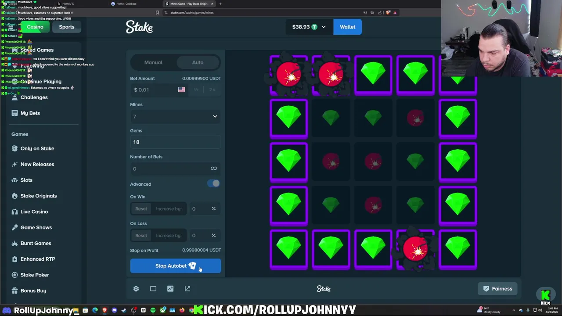The image size is (562, 316).
Task: Switch to Manual betting mode
Action: (153, 62)
